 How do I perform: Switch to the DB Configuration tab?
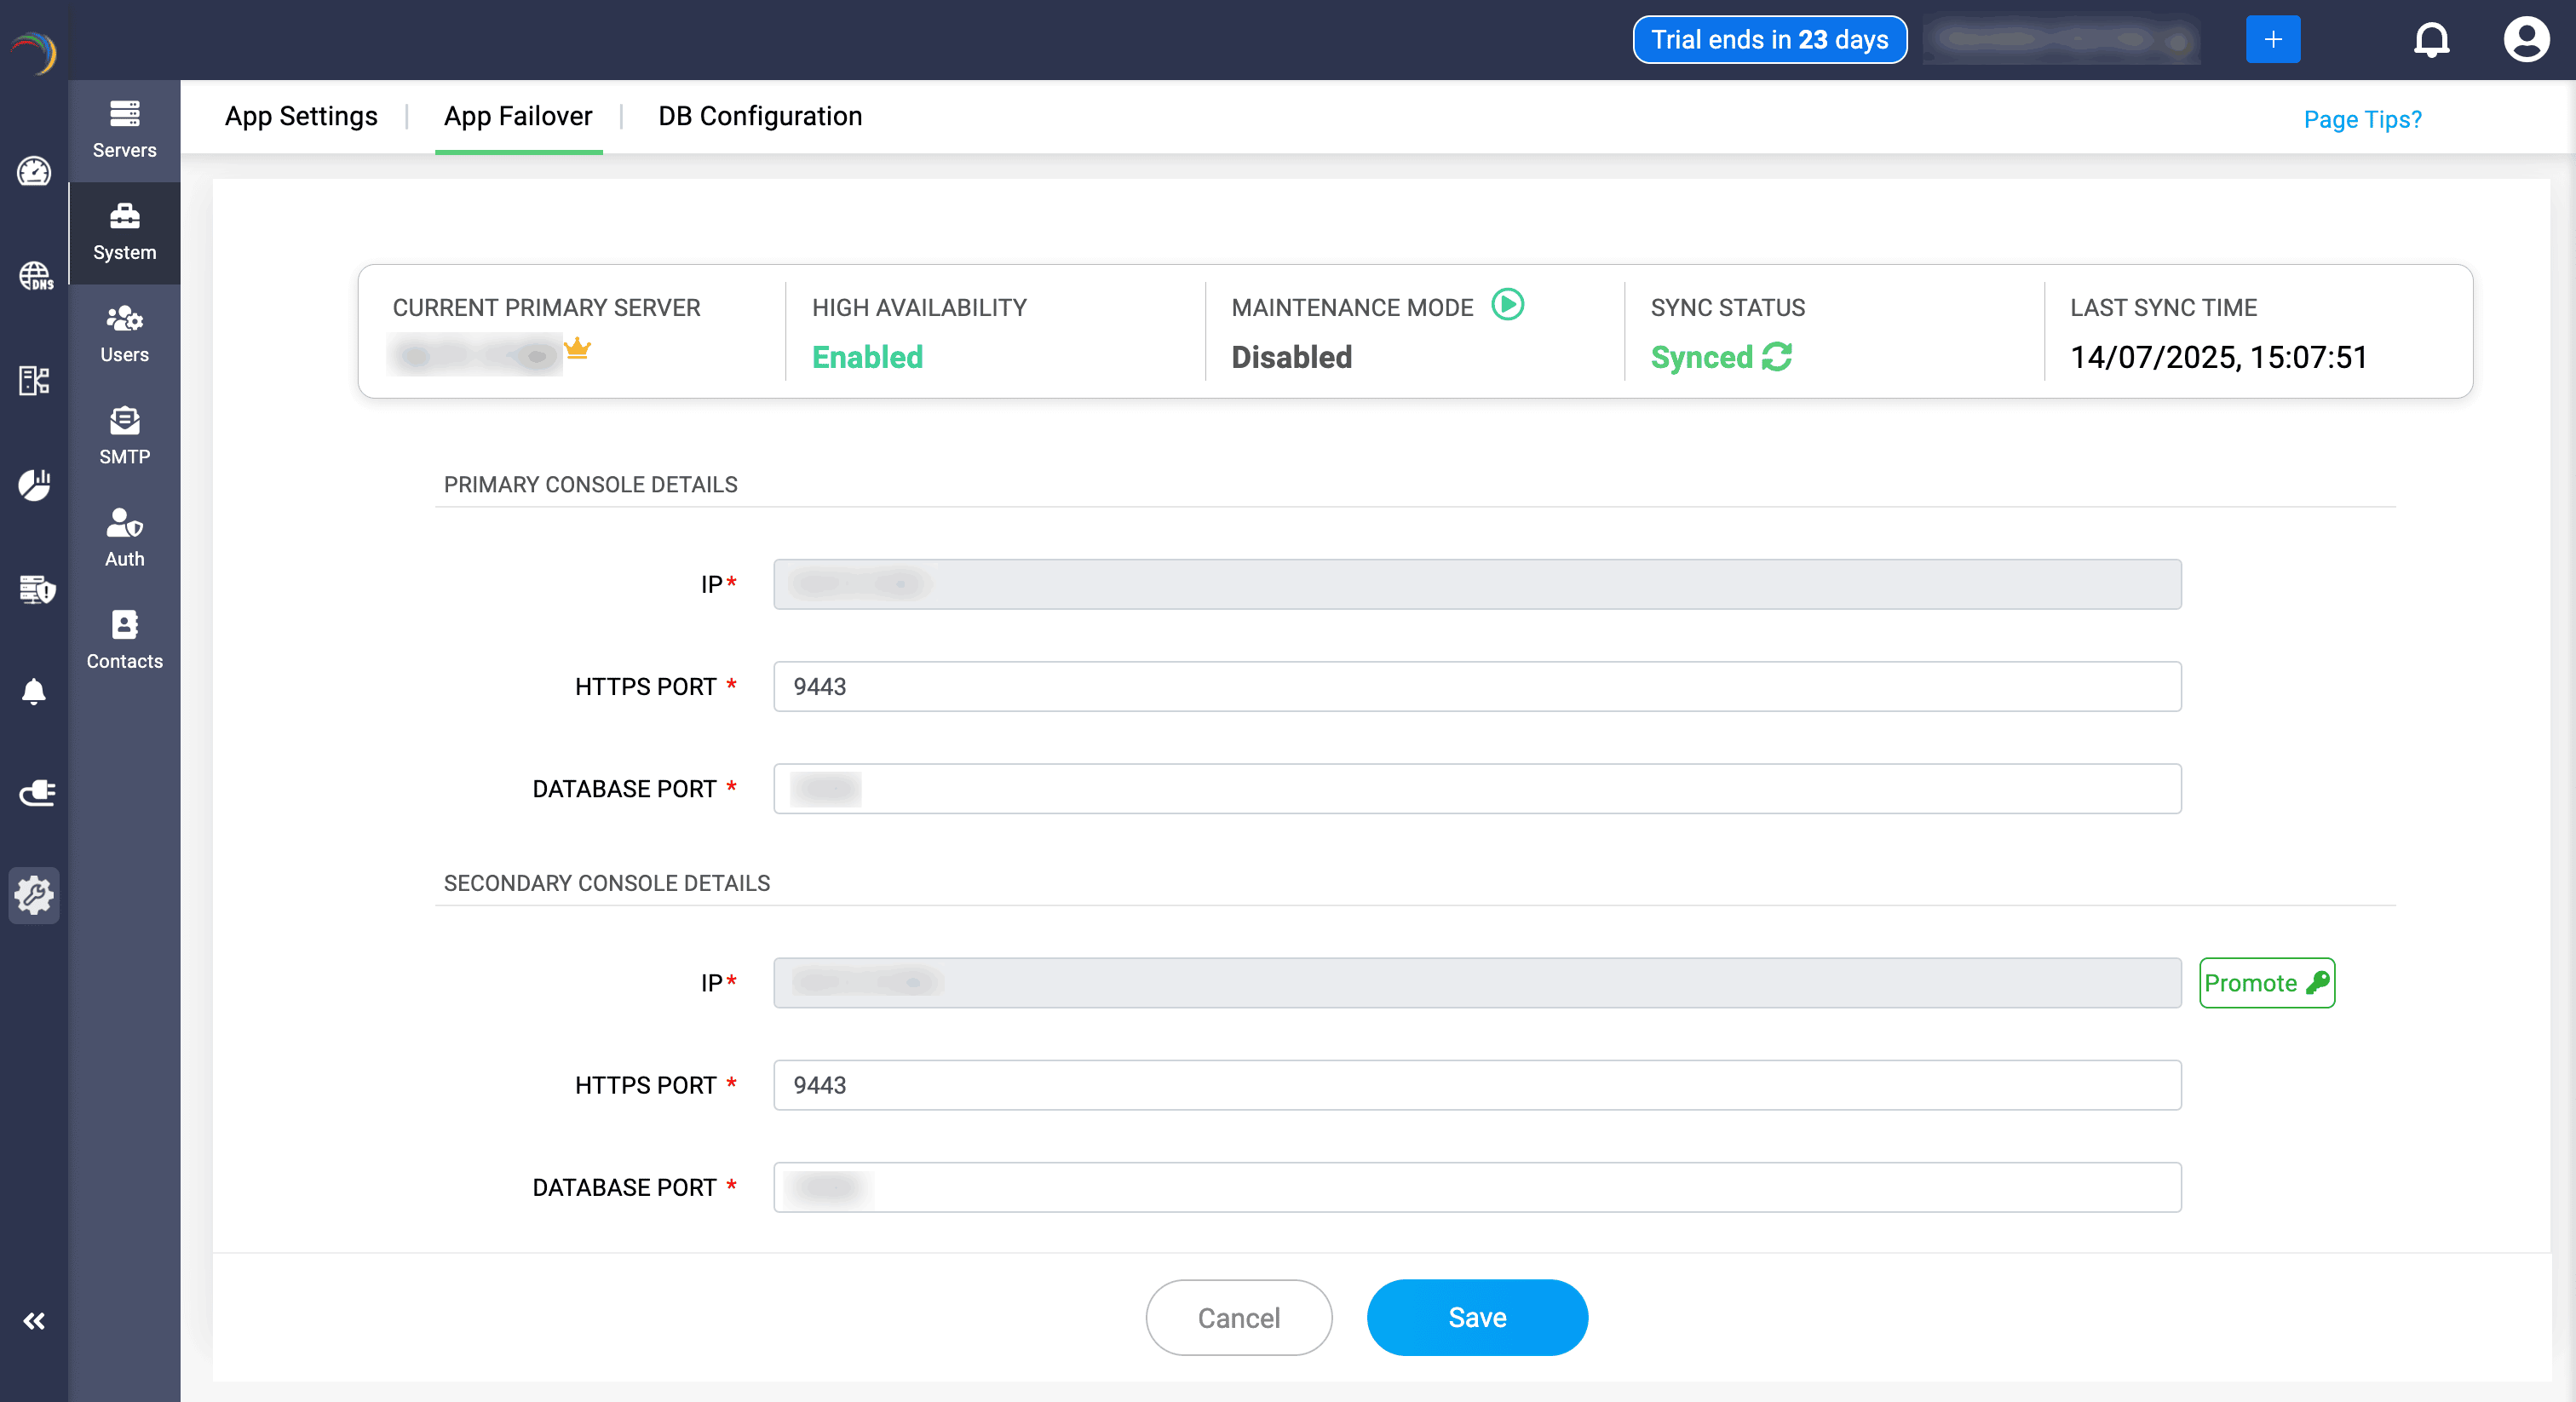[x=759, y=116]
